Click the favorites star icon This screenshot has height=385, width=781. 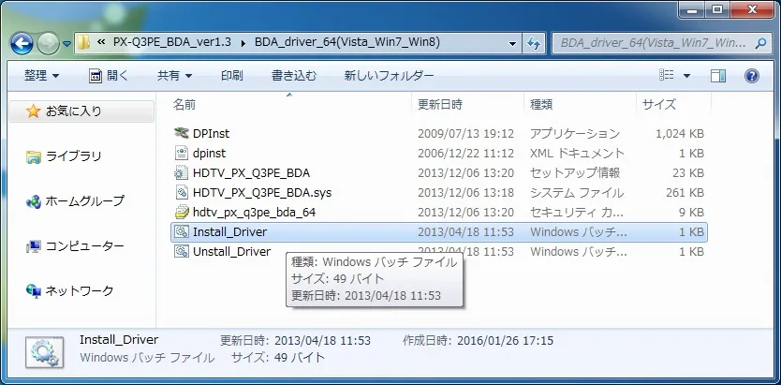click(x=33, y=111)
